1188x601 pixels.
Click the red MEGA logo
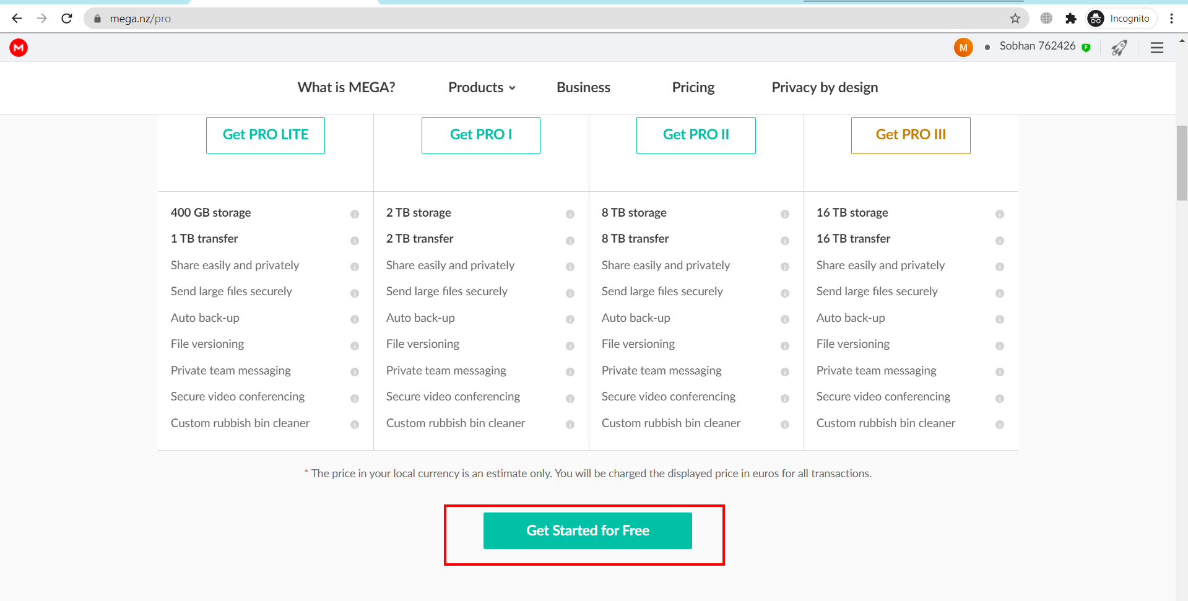point(19,48)
